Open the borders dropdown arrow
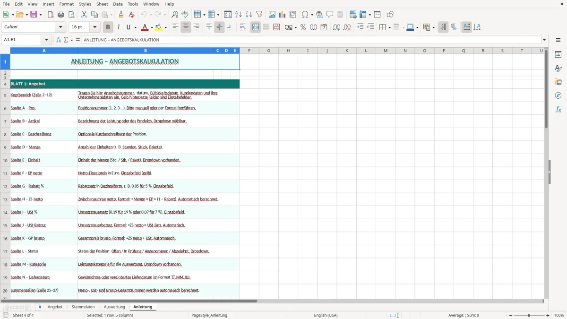Screen dimensions: 567x319 (x=389, y=27)
